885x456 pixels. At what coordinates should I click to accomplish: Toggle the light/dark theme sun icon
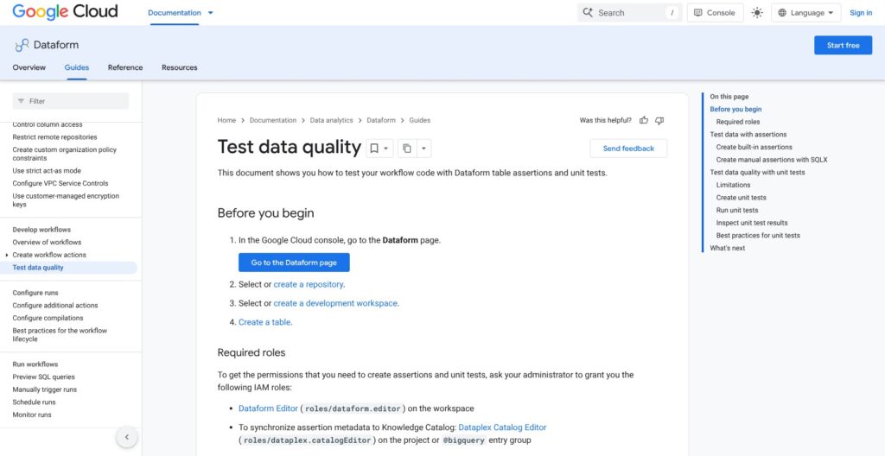757,12
